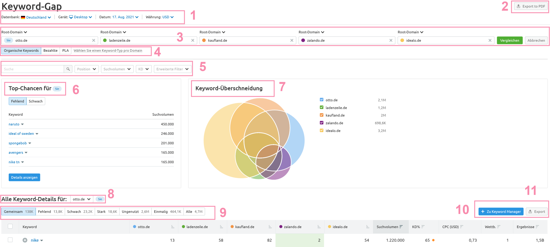This screenshot has height=247, width=550.
Task: Open the otto.de selector under Alle Keyword-Details
Action: [x=81, y=199]
